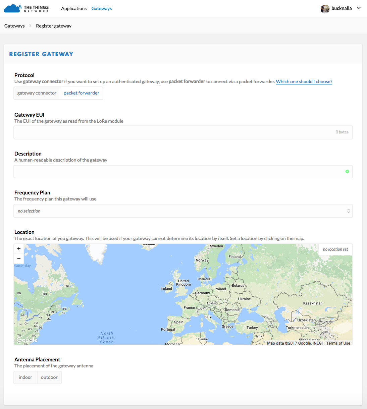Click the Google logo on map
The width and height of the screenshot is (367, 409).
click(x=27, y=340)
